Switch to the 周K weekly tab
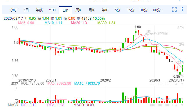The image size is (187, 107). point(78,10)
